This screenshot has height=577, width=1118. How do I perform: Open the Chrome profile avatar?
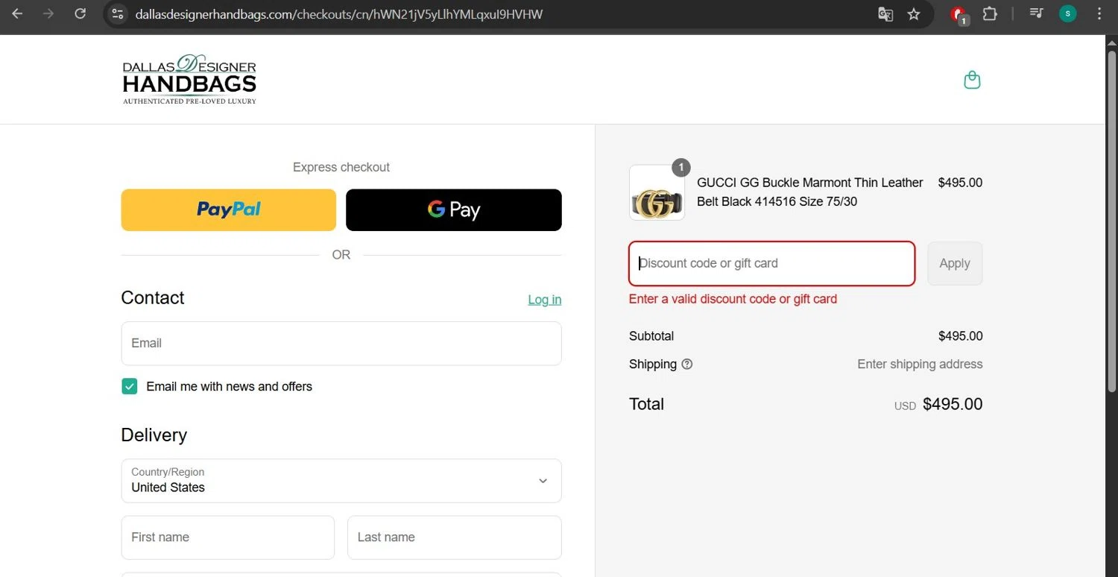coord(1068,14)
